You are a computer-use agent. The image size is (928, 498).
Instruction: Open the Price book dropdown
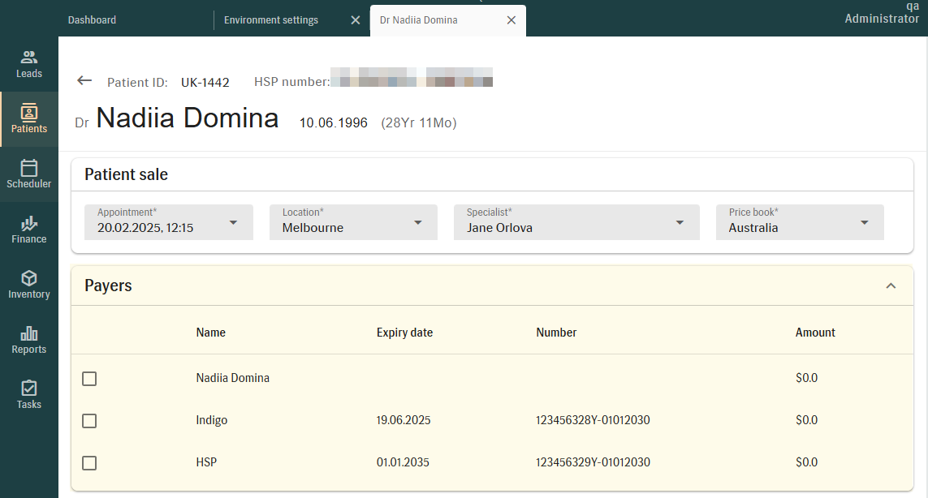pos(800,222)
